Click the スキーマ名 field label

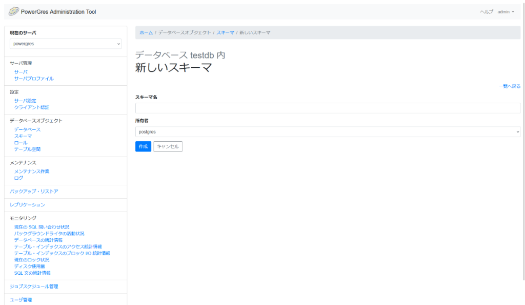coord(146,97)
